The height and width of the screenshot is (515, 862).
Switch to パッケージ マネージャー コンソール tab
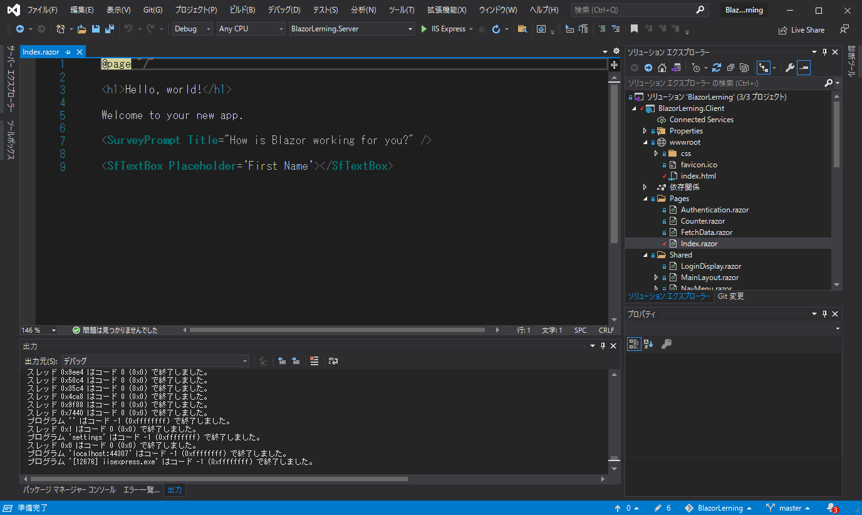coord(70,490)
